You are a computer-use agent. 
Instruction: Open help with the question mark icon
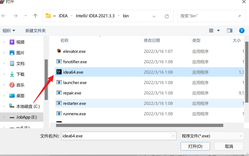[241, 30]
